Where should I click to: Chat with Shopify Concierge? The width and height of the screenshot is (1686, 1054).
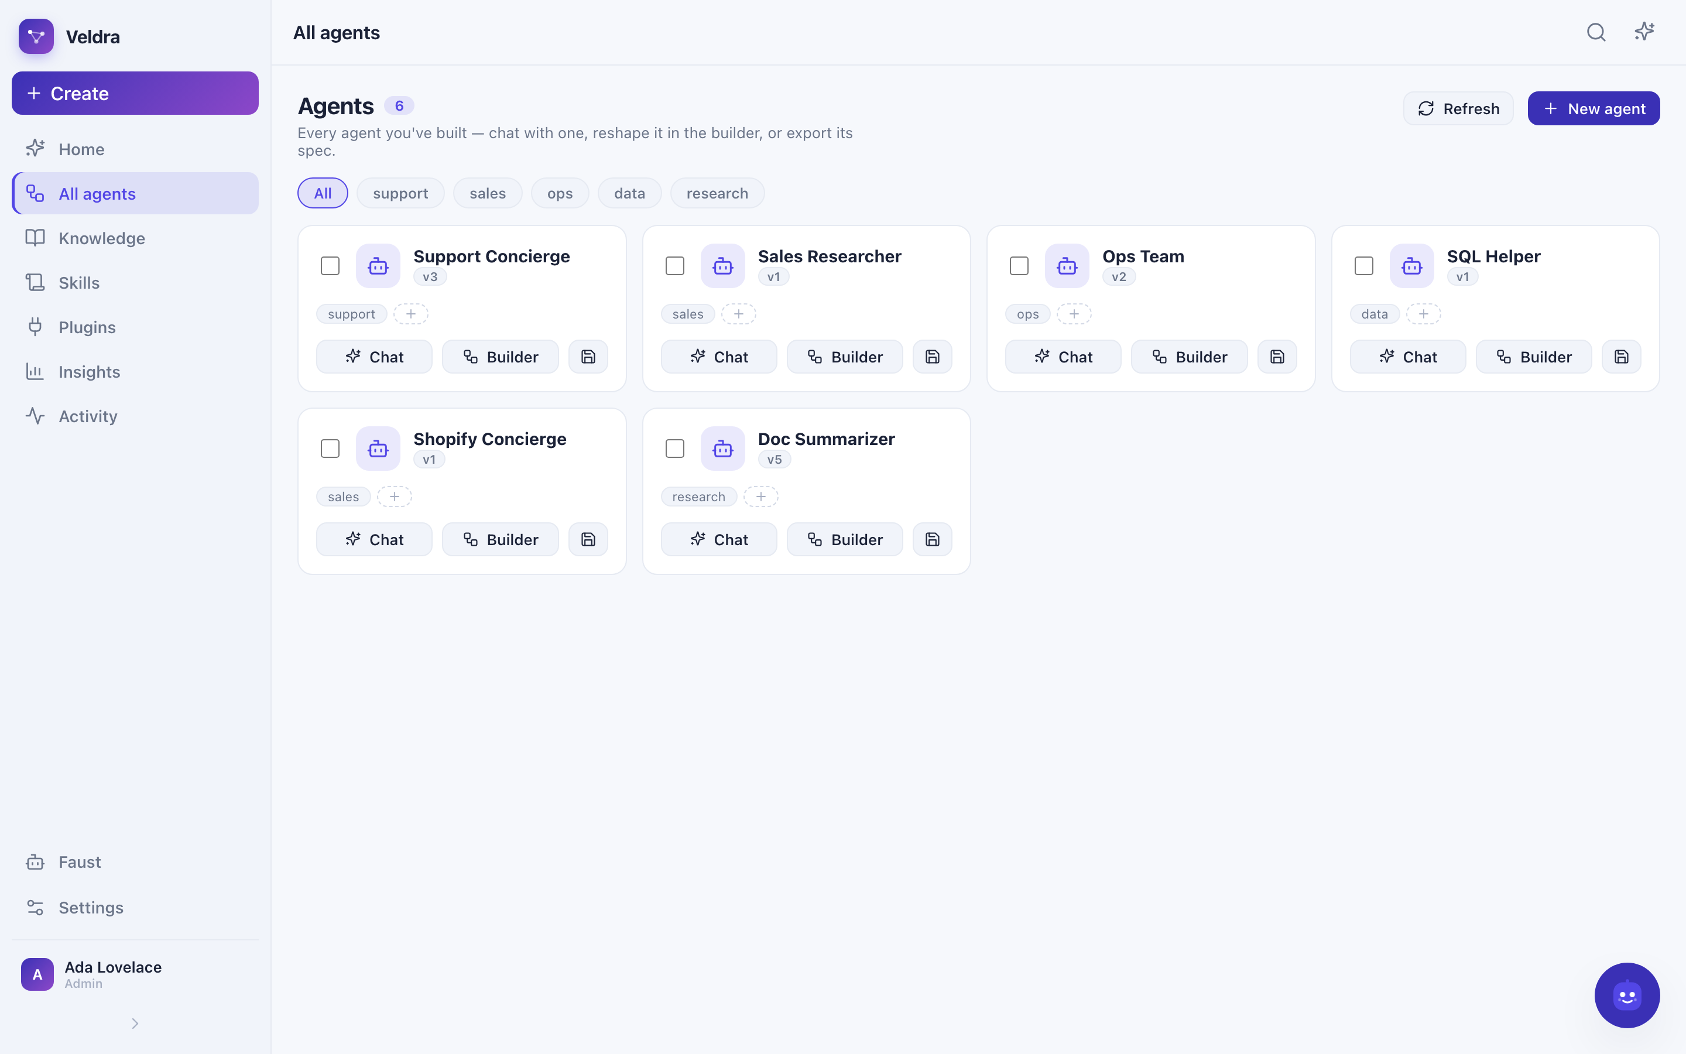[x=374, y=539]
